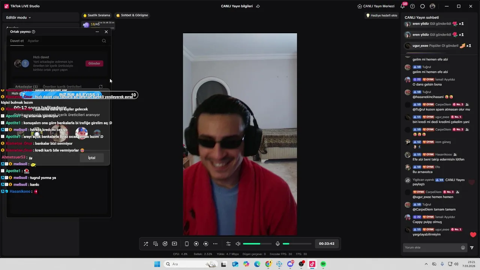Viewport: 480px width, 270px height.
Task: Open the mobile phone preview icon
Action: (187, 244)
